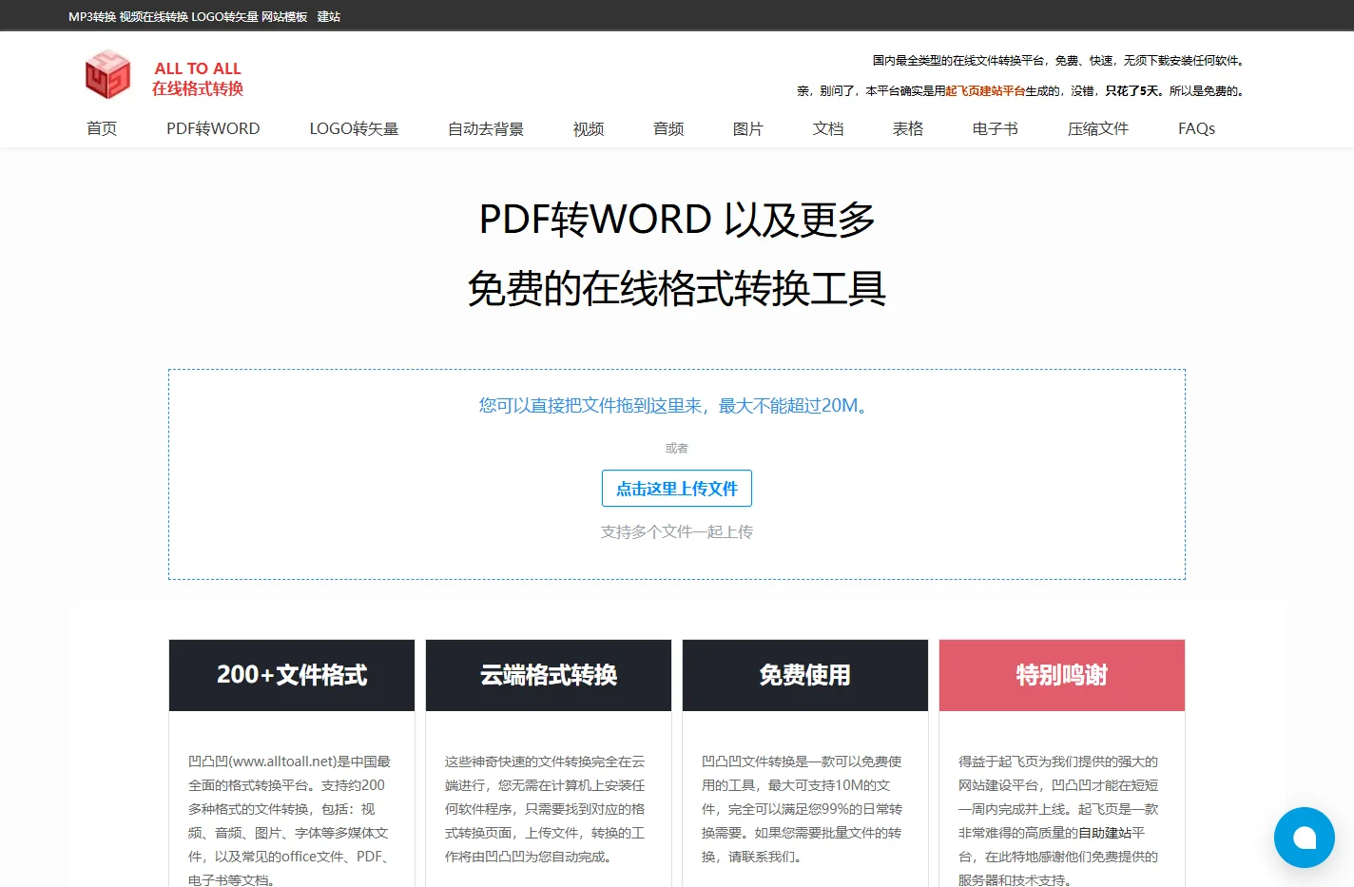Viewport: 1354px width, 887px height.
Task: Select the 200+文件格式 card header
Action: tap(292, 675)
